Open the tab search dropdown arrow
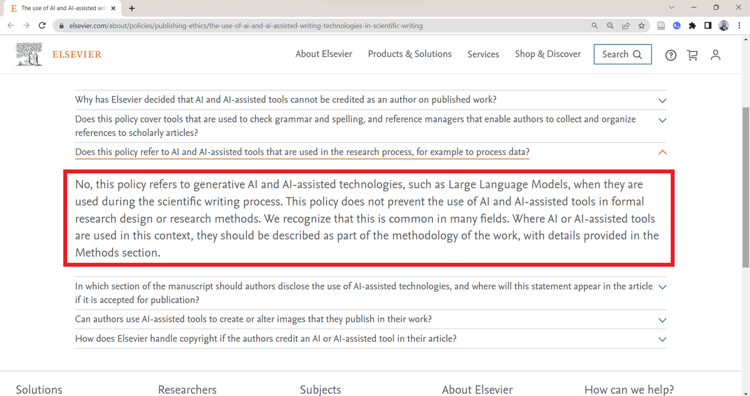Screen dimensions: 750x396 click(672, 7)
